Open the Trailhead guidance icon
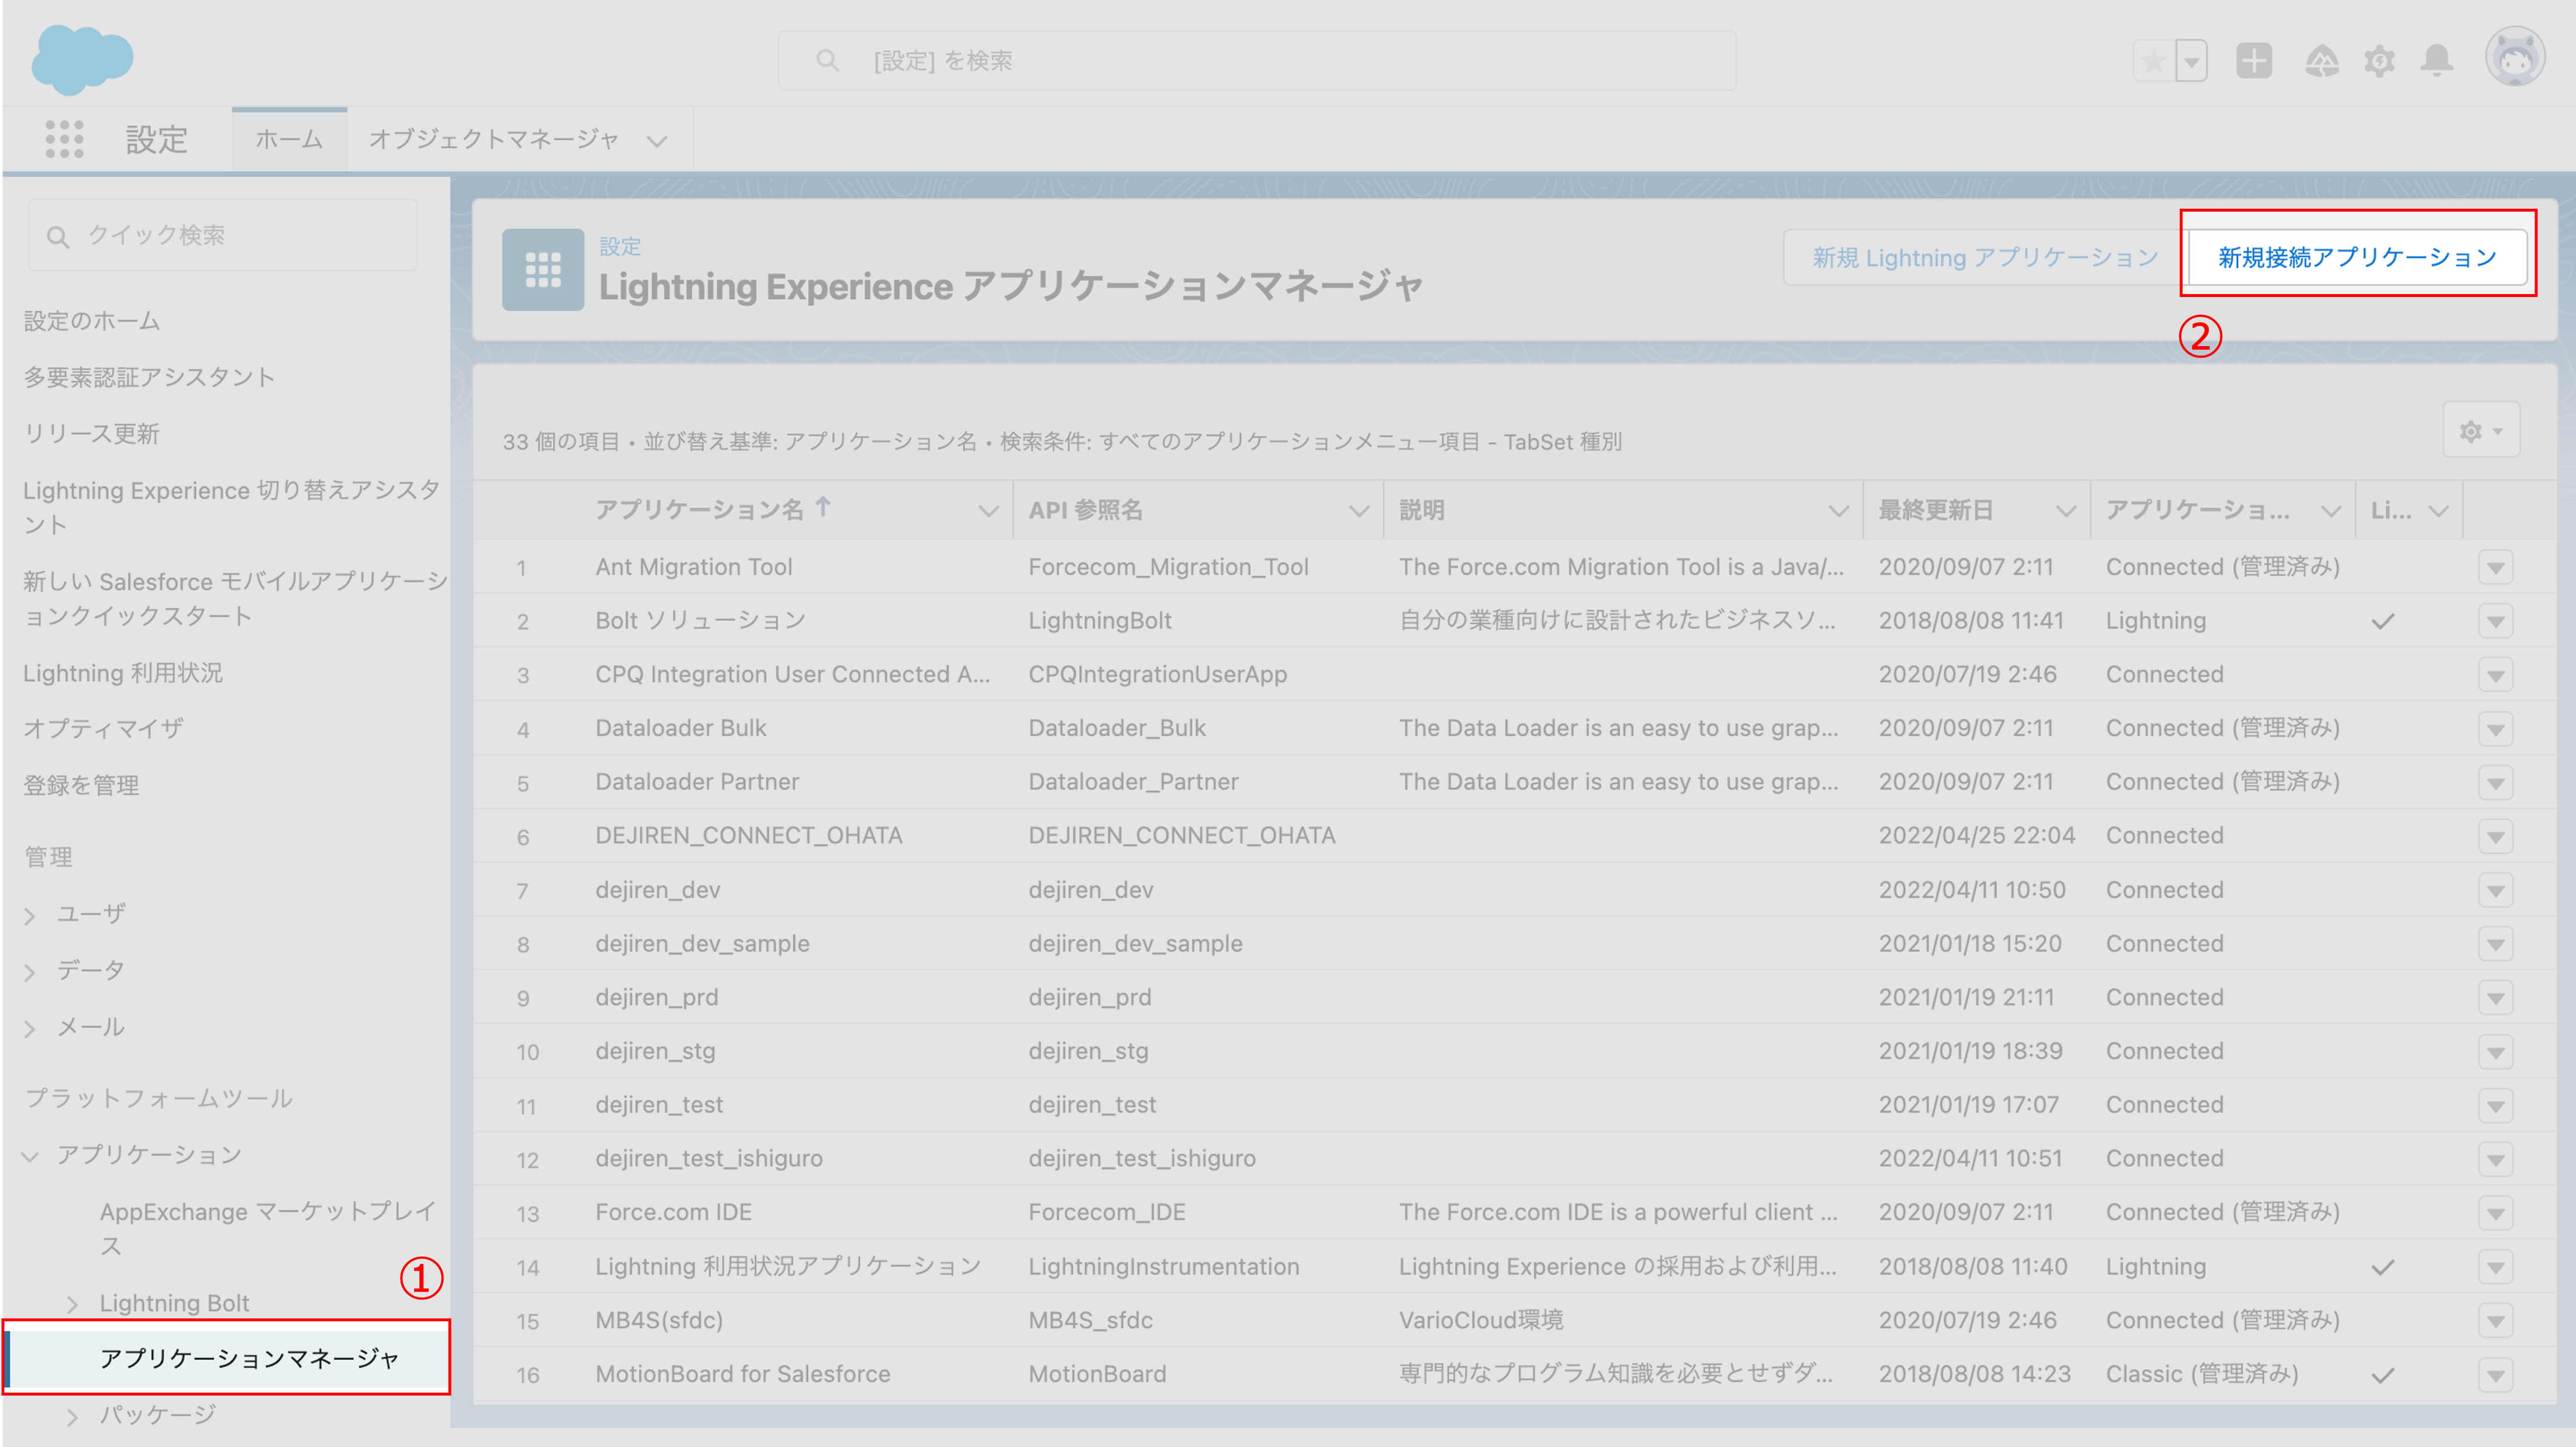 pos(2322,61)
